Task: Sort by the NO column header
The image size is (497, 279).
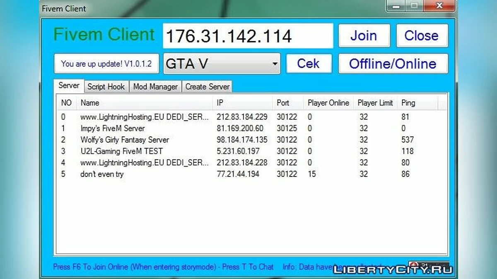Action: click(66, 103)
